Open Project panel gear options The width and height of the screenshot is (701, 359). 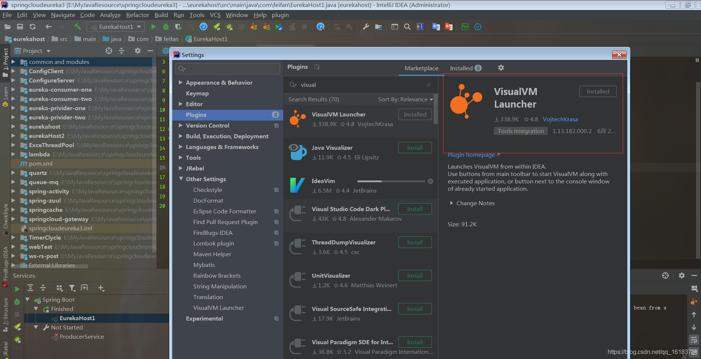138,51
